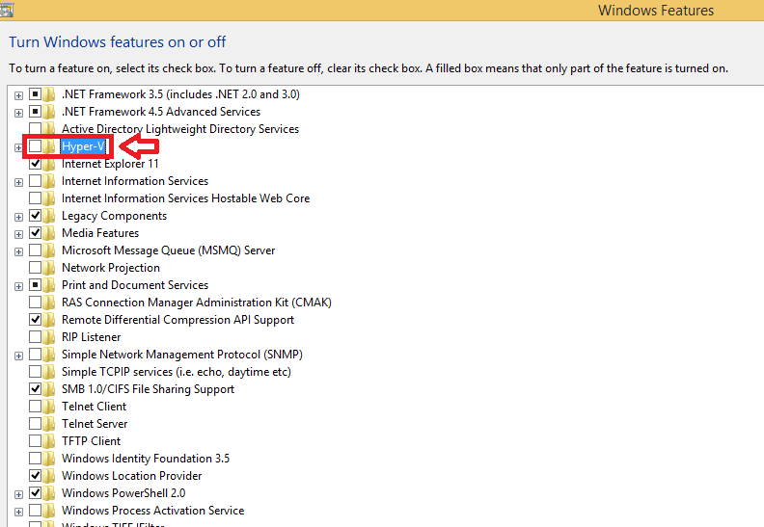Toggle the .NET Framework 3.5 checkbox
Image resolution: width=764 pixels, height=527 pixels.
pyautogui.click(x=35, y=93)
